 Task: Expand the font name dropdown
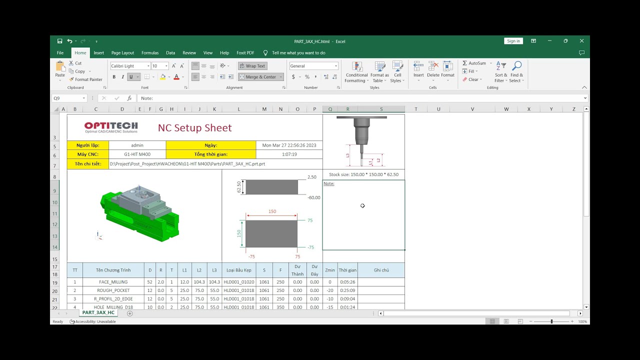[x=148, y=66]
